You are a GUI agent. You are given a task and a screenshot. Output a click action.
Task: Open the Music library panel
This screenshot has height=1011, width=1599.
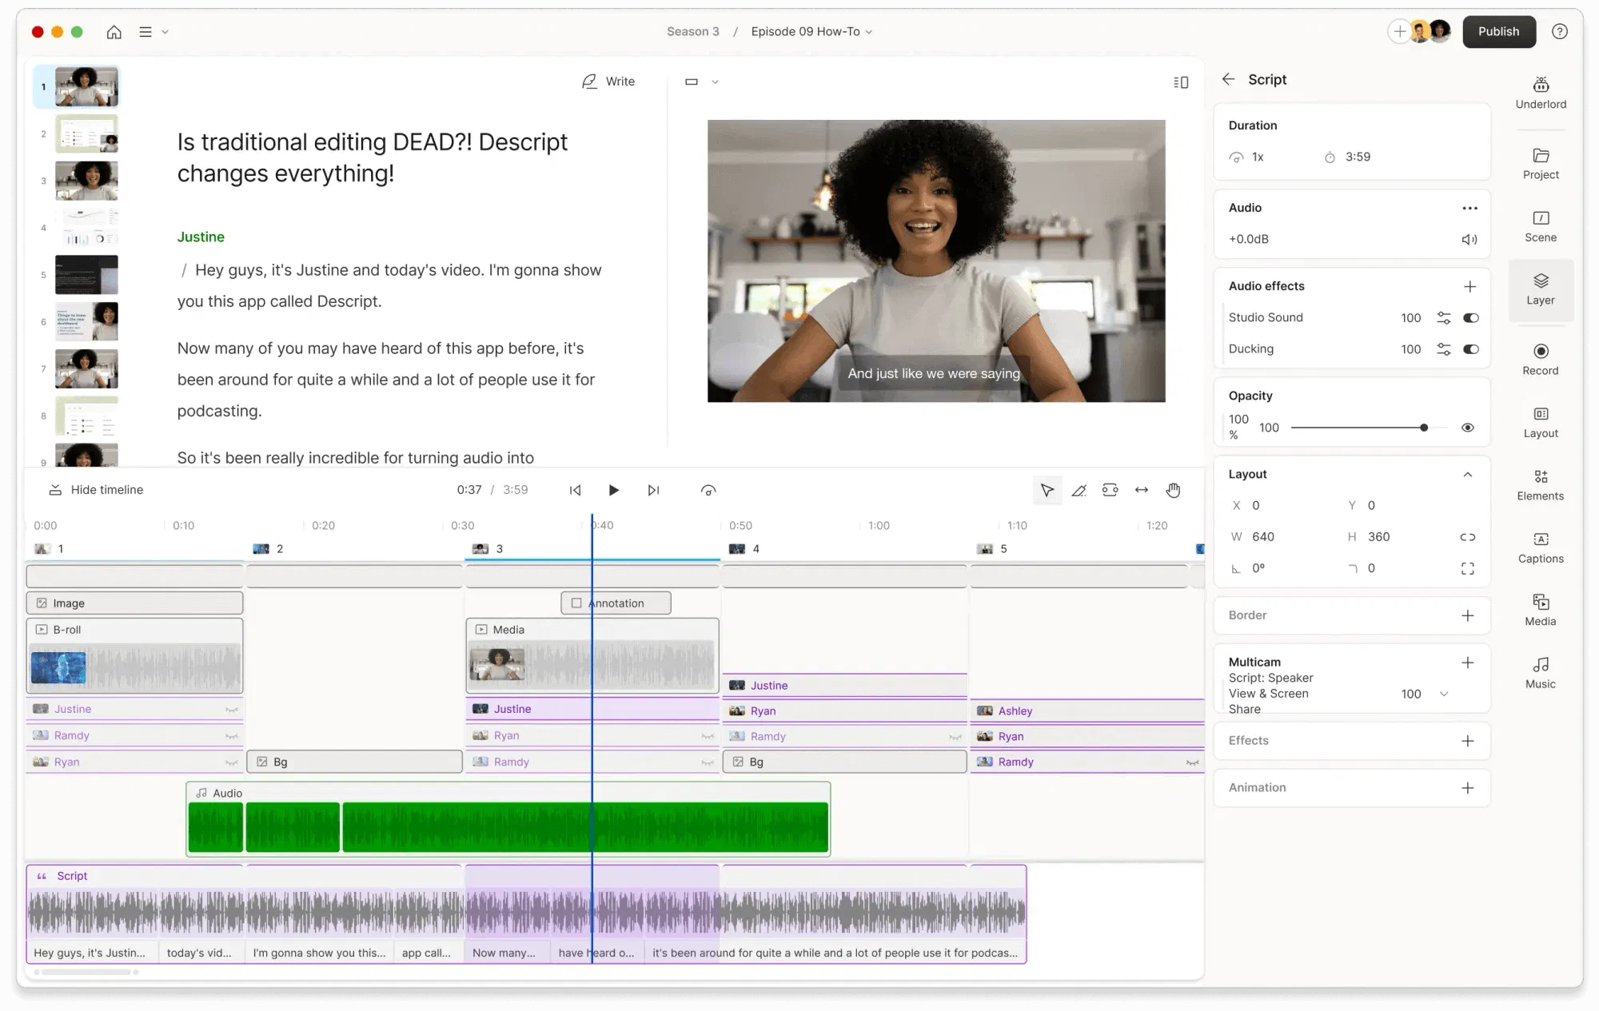1540,672
